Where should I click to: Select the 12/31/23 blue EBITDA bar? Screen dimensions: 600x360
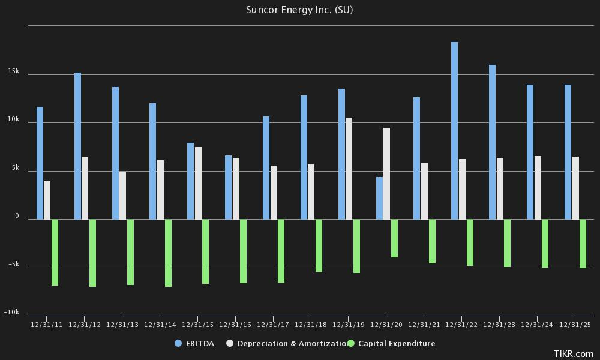(x=492, y=142)
